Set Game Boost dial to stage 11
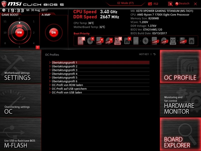 pyautogui.click(x=5, y=22)
